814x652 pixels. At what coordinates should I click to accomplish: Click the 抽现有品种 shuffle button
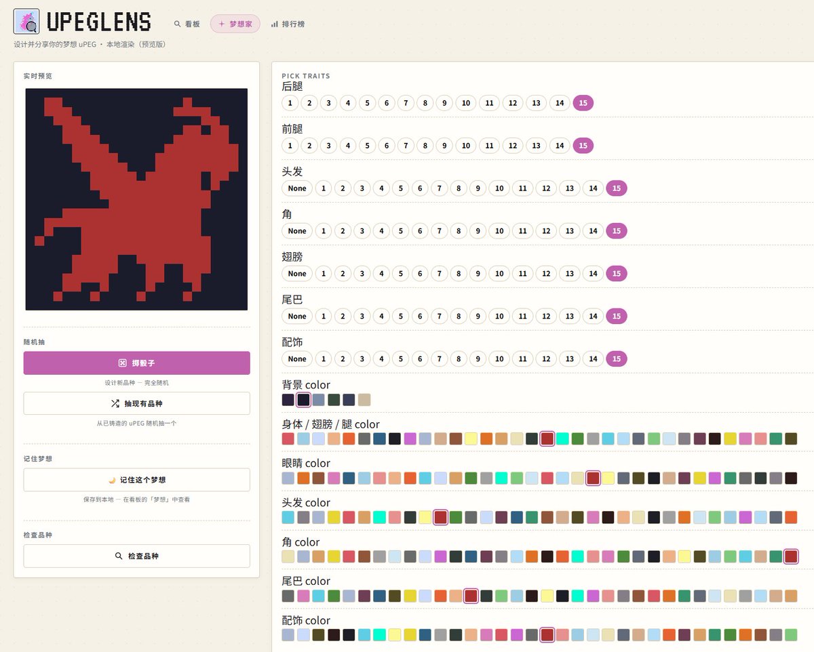pyautogui.click(x=136, y=403)
